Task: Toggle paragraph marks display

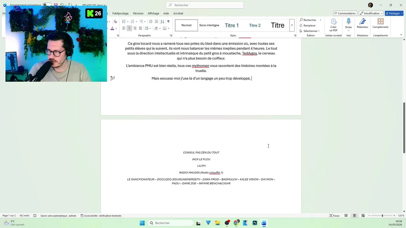Action: click(168, 22)
